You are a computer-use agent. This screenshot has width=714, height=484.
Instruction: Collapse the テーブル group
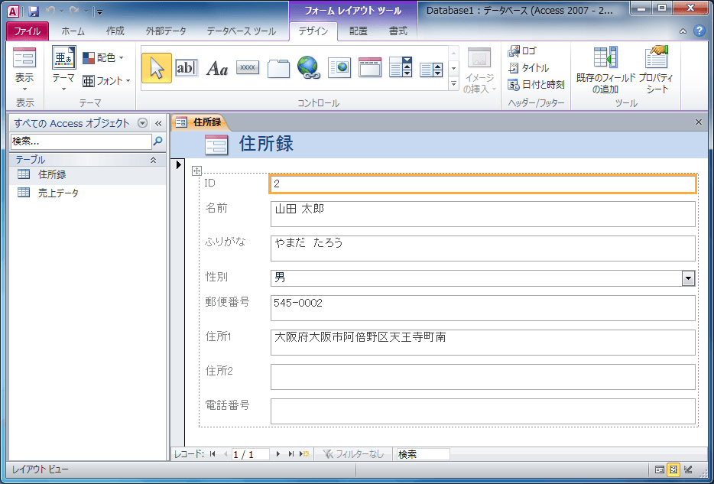(154, 160)
